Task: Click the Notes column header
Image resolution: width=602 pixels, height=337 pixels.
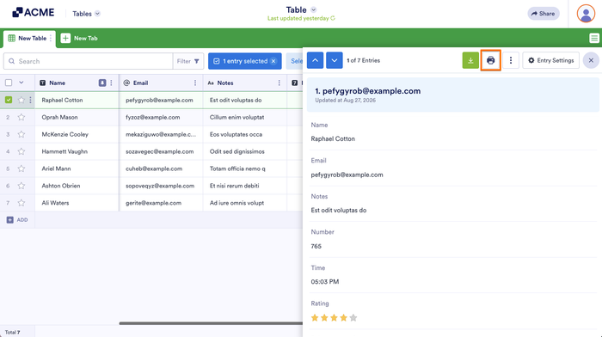Action: tap(245, 83)
